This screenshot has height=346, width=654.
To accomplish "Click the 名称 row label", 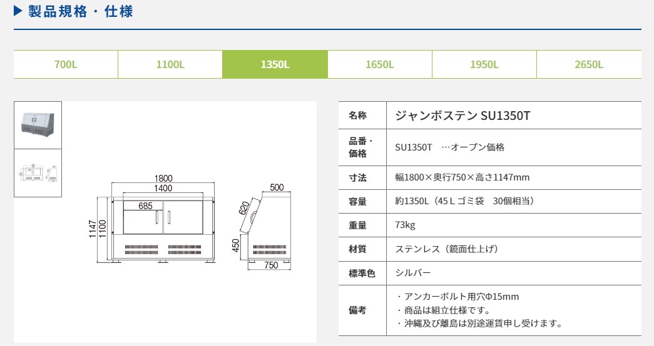I will pos(357,116).
